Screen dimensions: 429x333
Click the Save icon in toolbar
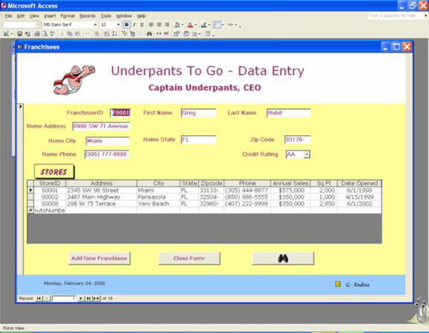pos(19,34)
